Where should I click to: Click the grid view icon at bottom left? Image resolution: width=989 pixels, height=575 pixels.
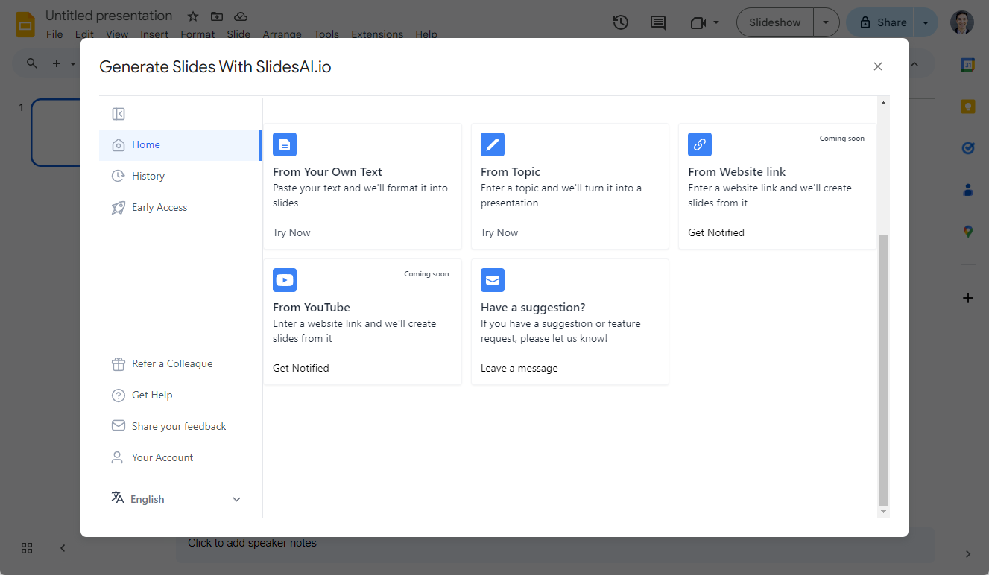(x=27, y=548)
